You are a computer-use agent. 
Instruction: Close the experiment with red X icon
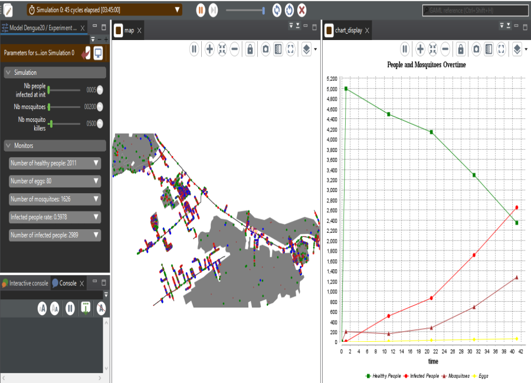tap(301, 10)
